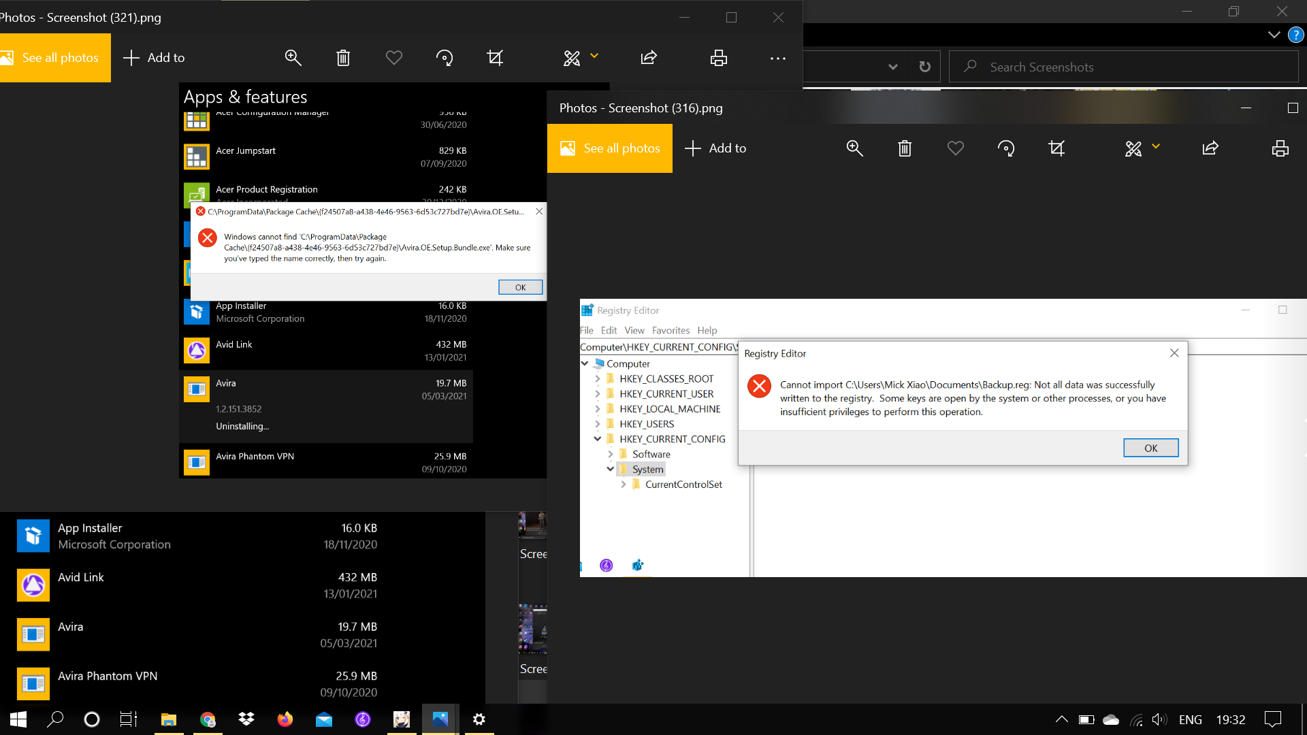Open the Favorites menu in Registry Editor

coord(671,330)
